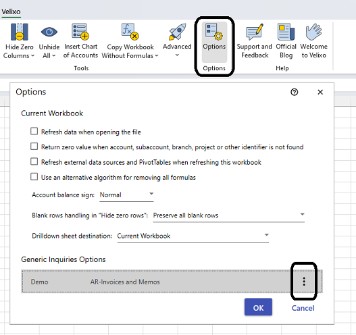The width and height of the screenshot is (356, 335).
Task: Select the Velixo ribbon tab
Action: [x=11, y=11]
